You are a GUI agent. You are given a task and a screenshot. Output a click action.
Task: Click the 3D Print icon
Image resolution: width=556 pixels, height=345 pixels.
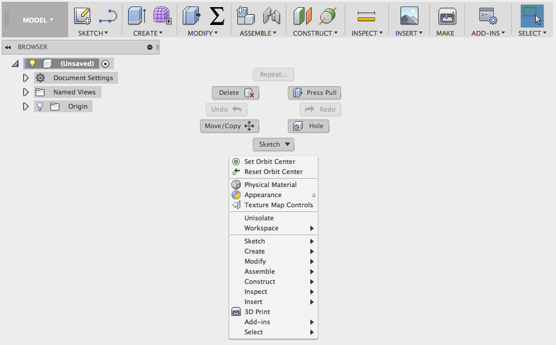point(236,311)
